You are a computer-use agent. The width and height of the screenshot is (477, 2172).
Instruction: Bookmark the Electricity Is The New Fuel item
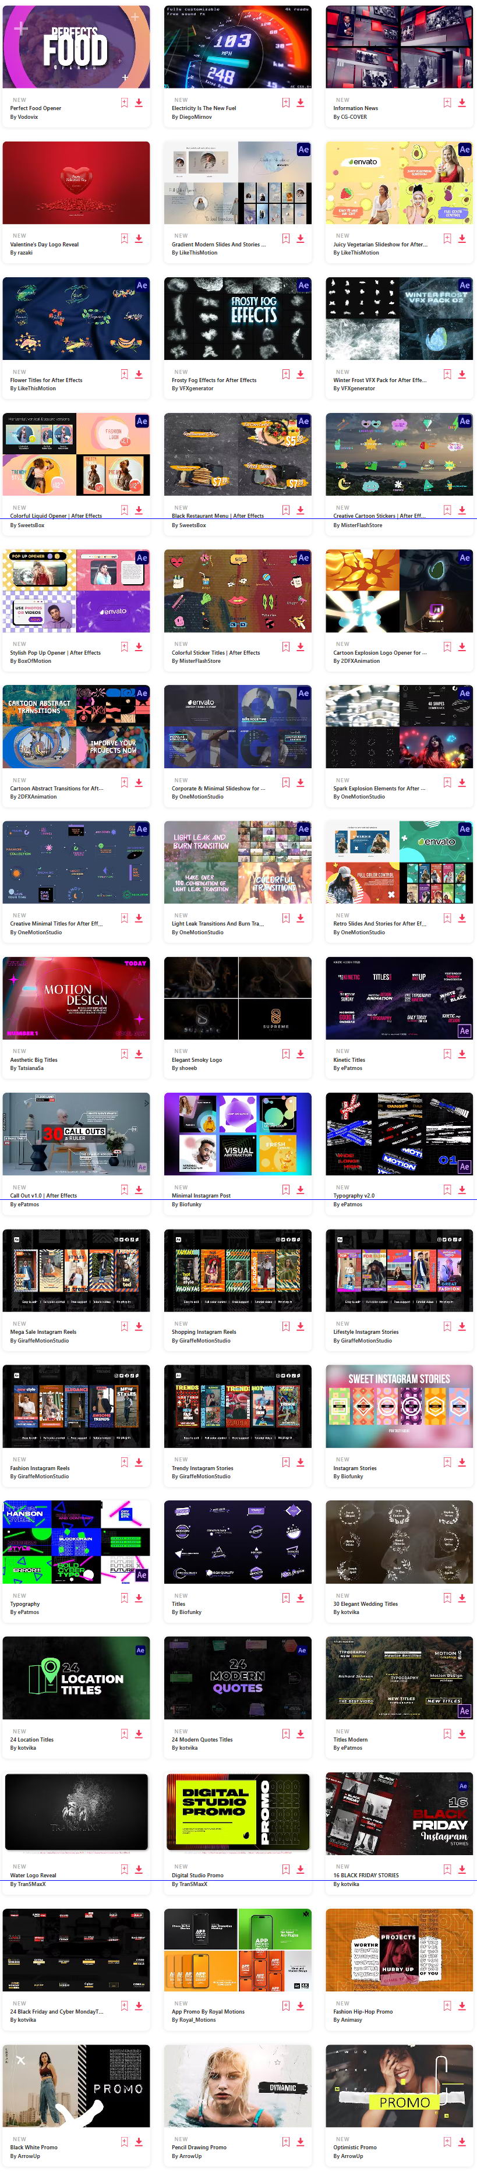[286, 103]
